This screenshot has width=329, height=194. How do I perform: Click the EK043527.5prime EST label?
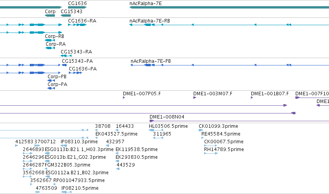(x=116, y=134)
